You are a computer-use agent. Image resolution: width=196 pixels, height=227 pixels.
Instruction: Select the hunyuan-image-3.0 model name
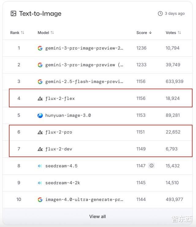[68, 115]
